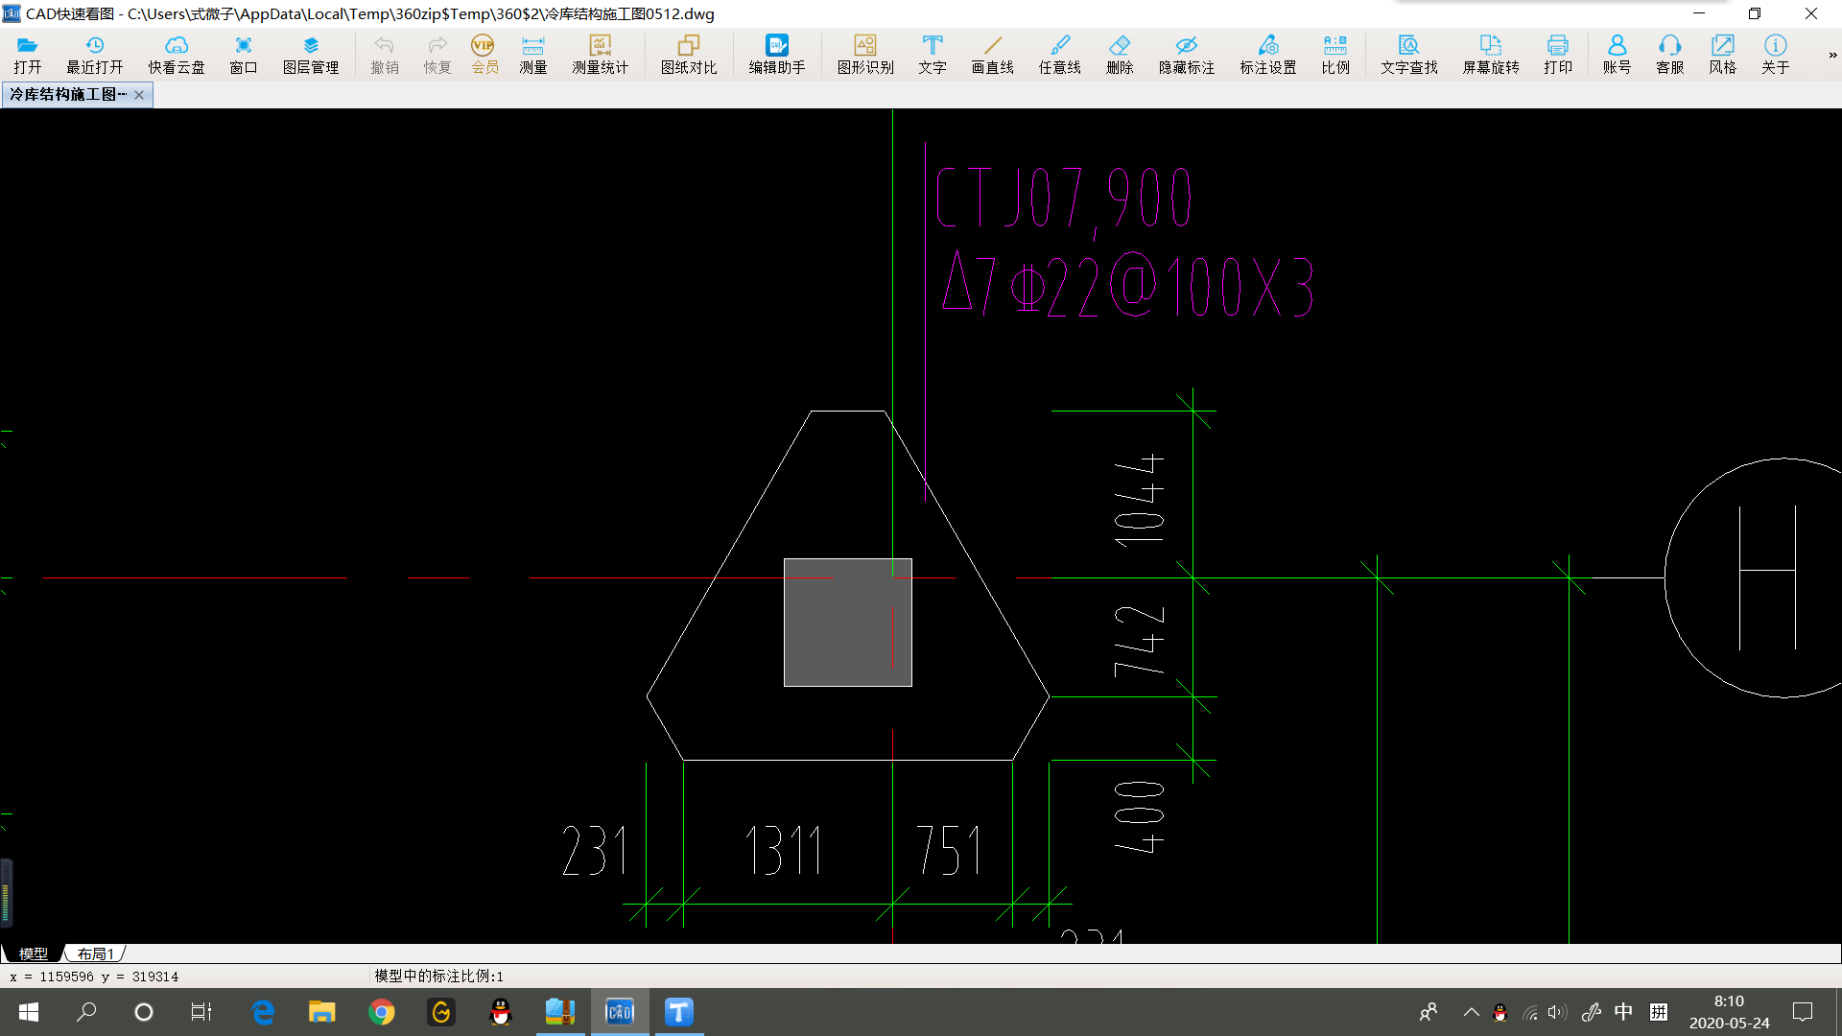The width and height of the screenshot is (1842, 1036).
Task: Click the gray square column in drawing
Action: pyautogui.click(x=847, y=623)
